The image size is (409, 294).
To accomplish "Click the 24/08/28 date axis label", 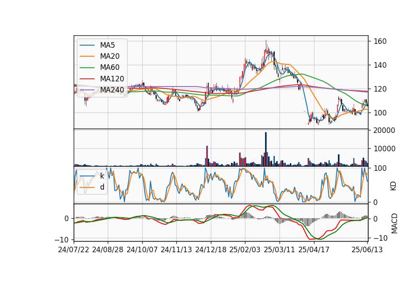I will point(108,250).
